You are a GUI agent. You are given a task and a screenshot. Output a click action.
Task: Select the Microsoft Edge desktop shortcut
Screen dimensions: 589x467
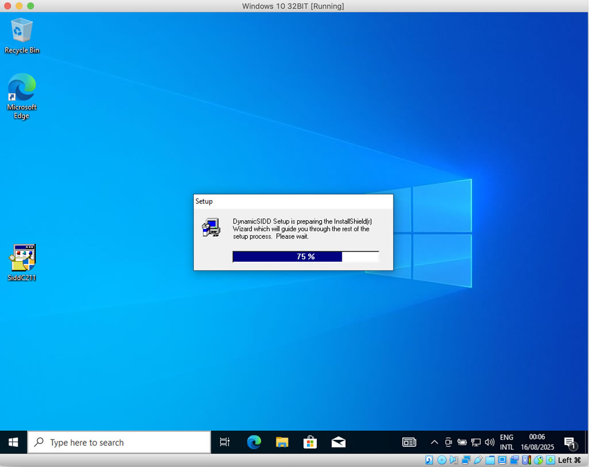tap(22, 96)
